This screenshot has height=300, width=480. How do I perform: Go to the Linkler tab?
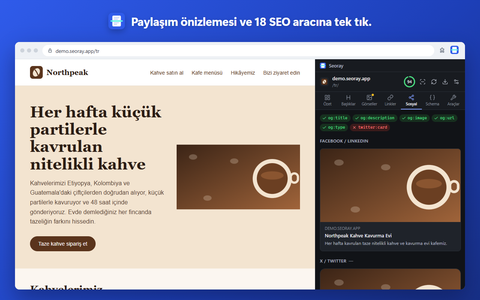[x=390, y=100]
